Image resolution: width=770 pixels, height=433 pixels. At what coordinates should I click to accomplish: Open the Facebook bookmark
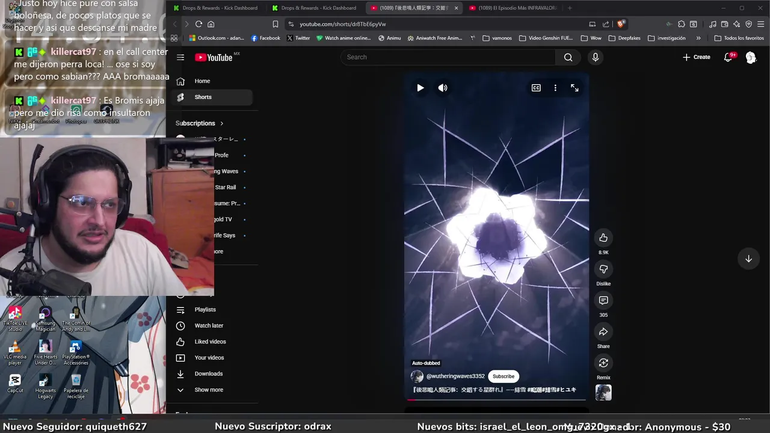click(265, 38)
